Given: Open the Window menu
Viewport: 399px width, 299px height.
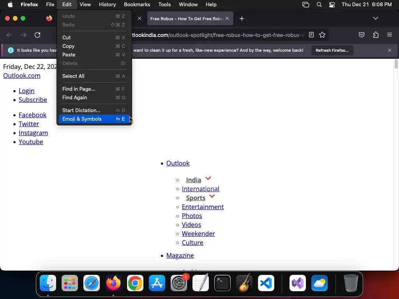Looking at the screenshot, I should [x=188, y=5].
